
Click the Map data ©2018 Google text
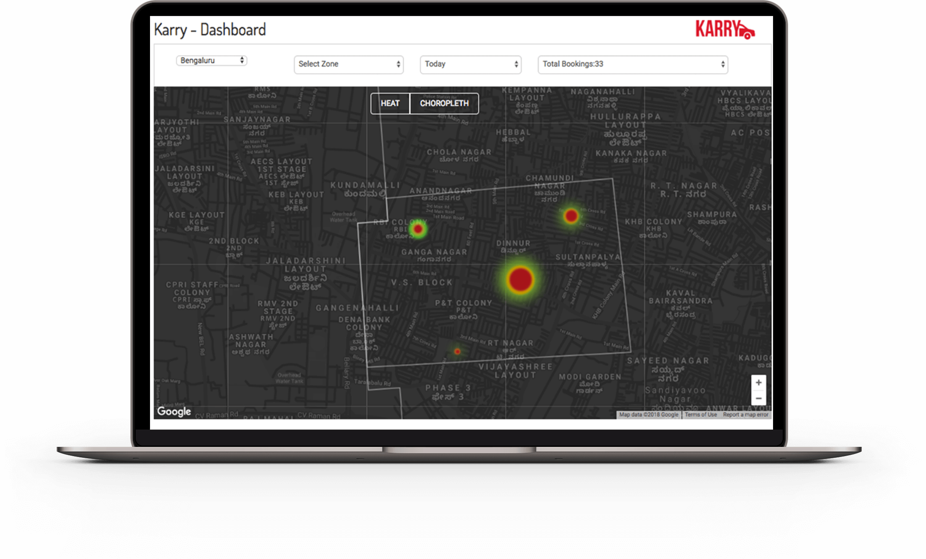coord(649,415)
